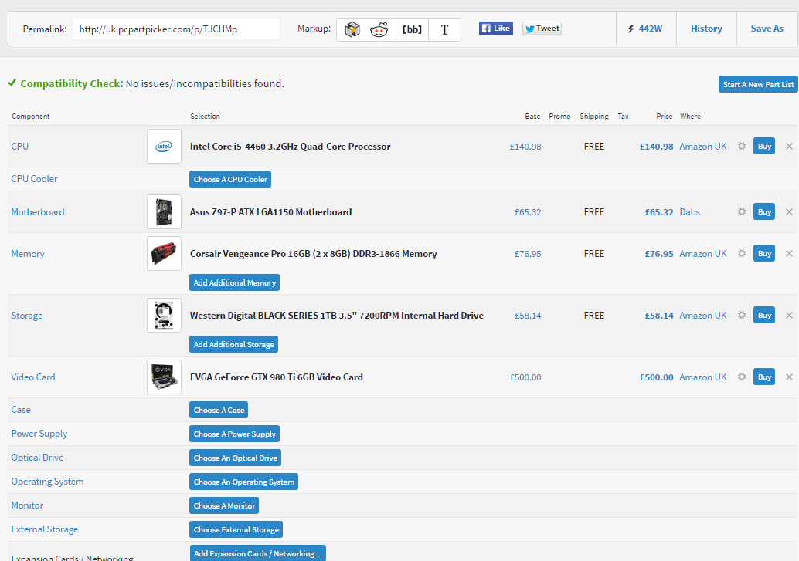
Task: Open Intel Core i5-4460 product page
Action: click(290, 146)
